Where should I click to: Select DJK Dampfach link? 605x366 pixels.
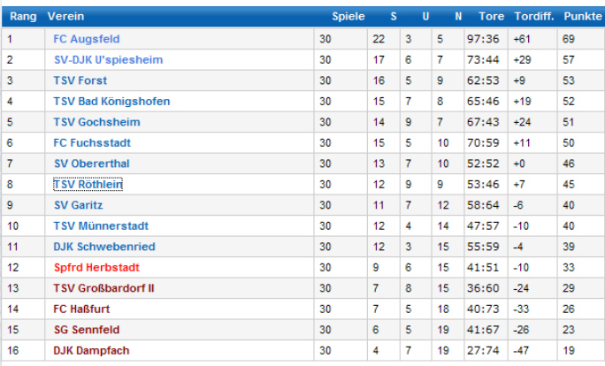tap(91, 350)
